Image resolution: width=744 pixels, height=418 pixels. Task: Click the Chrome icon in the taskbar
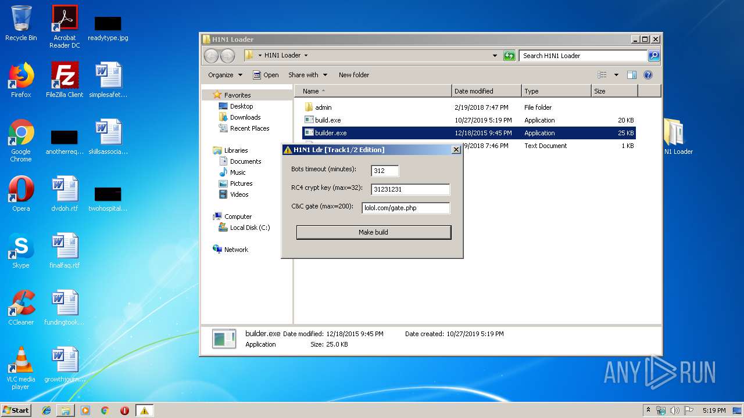click(x=105, y=410)
